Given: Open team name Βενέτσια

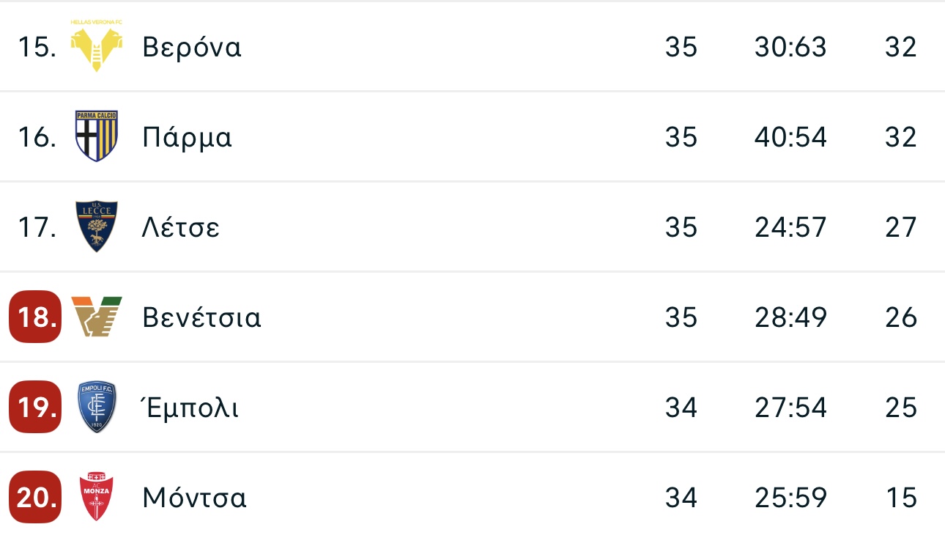Looking at the screenshot, I should pos(201,317).
